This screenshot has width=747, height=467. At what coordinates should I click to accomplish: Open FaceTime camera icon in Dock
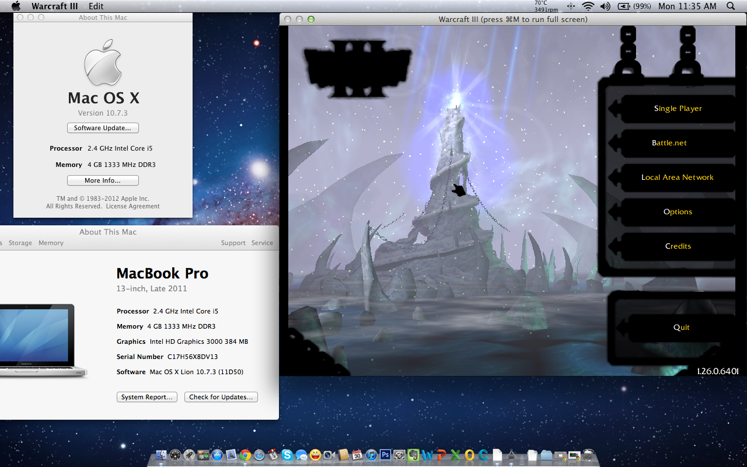329,455
